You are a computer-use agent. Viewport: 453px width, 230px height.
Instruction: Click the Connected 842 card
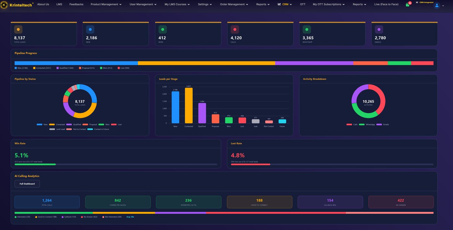pos(118,202)
